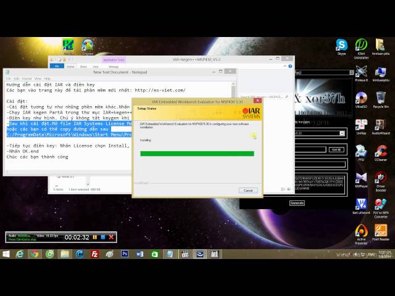Click the generated license key text box
This screenshot has width=395, height=296.
[320, 184]
